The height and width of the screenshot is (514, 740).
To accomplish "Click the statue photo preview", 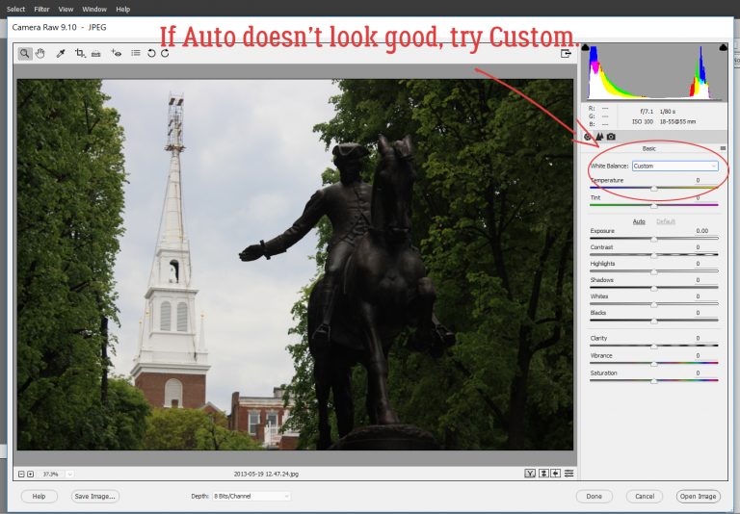I will click(x=296, y=265).
